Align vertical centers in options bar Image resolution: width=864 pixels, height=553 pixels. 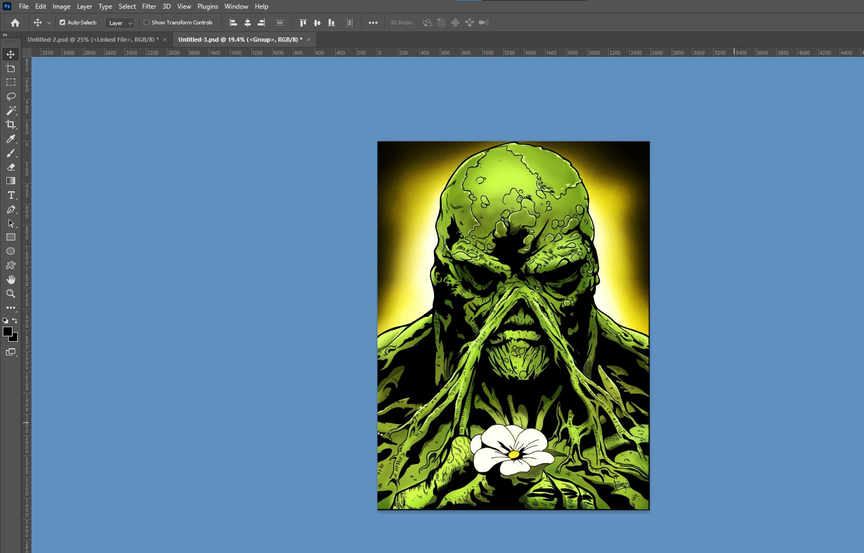(317, 23)
